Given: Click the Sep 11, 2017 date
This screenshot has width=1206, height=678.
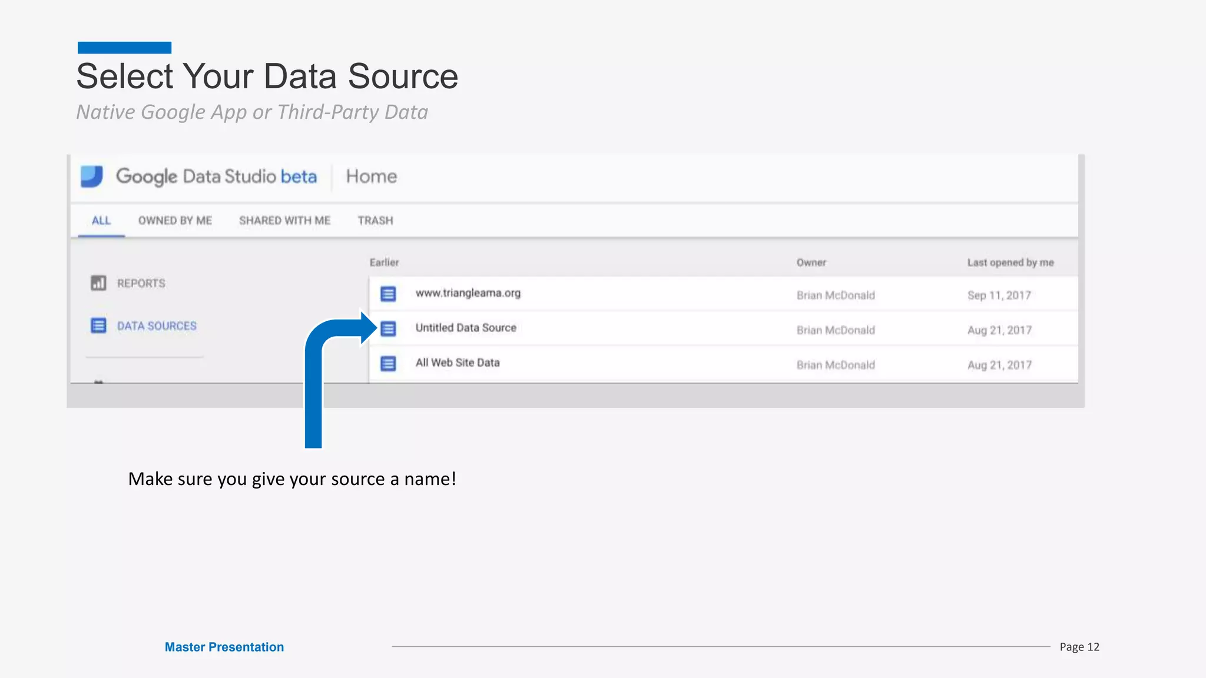Looking at the screenshot, I should coord(999,295).
